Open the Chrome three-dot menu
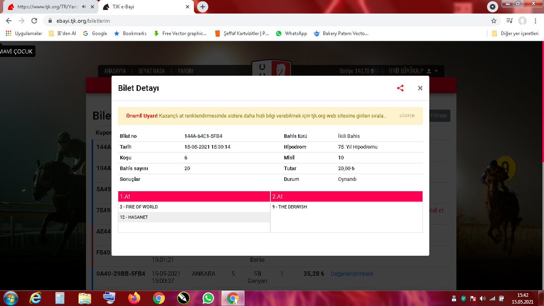Screen dimensions: 544x306 point(535,21)
